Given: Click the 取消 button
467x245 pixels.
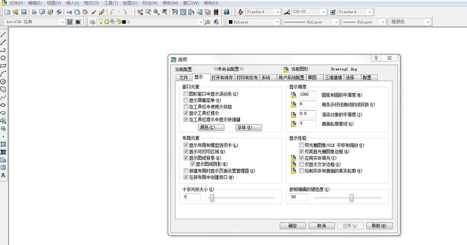Looking at the screenshot, I should pyautogui.click(x=322, y=226).
